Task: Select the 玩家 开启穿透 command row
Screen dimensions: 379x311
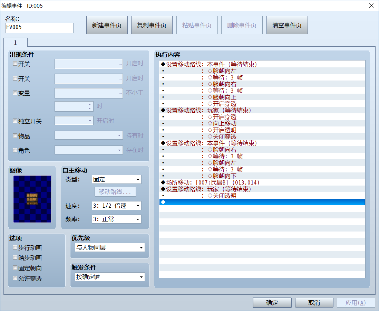Action: [262, 117]
